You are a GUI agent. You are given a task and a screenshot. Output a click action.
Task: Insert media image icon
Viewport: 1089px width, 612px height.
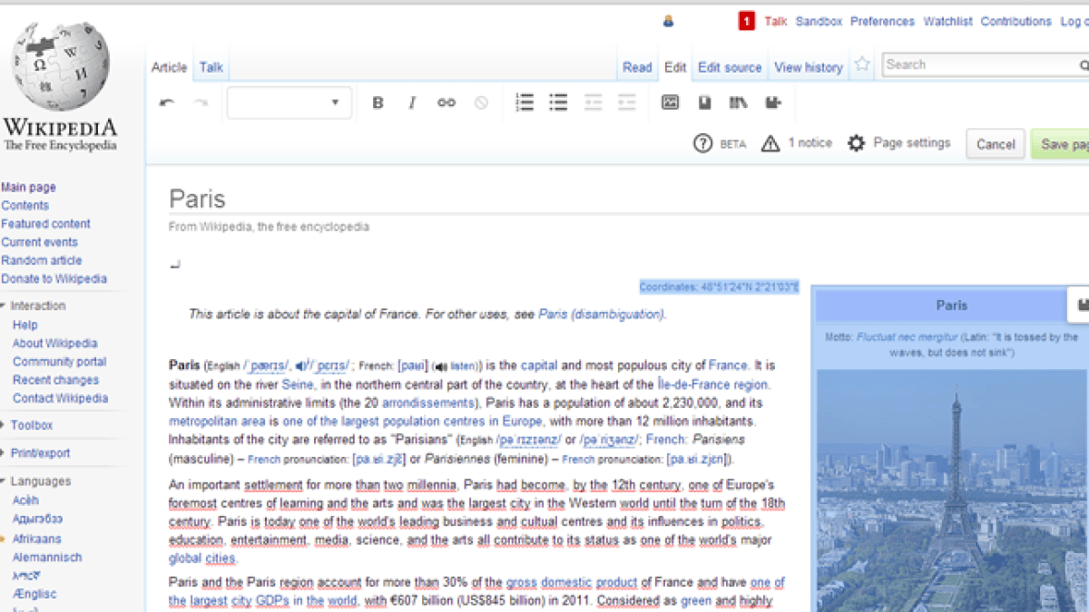pyautogui.click(x=670, y=102)
